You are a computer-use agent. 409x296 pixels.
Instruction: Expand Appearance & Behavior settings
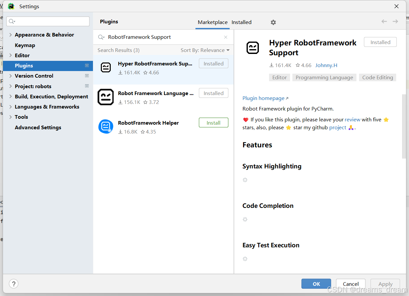(x=11, y=35)
